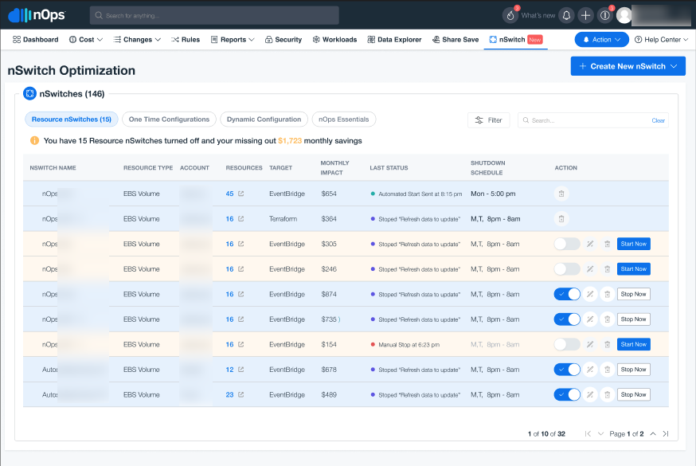Stop Now the $874 nSwitch
Screen dimensions: 696x466
tap(634, 294)
